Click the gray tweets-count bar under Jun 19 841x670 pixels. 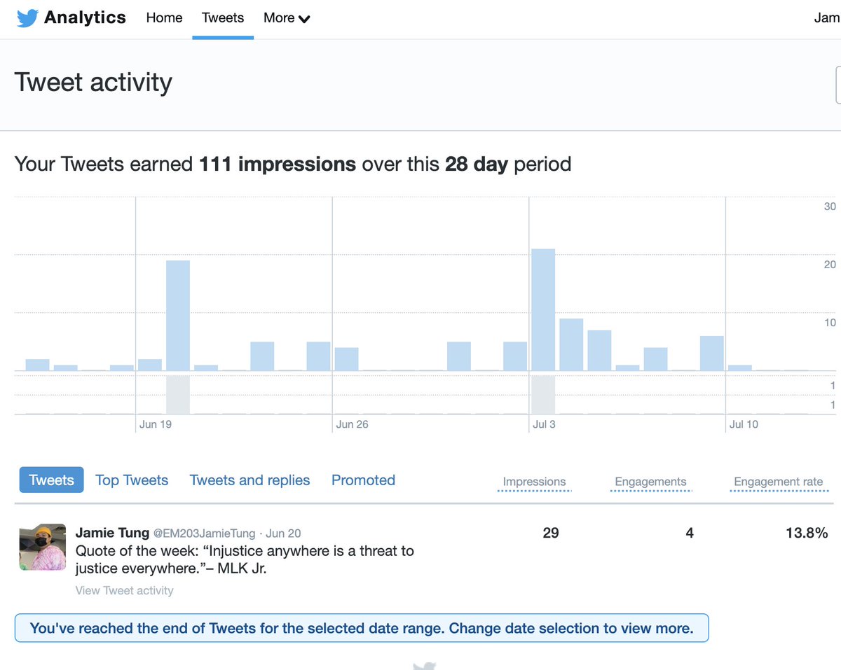[x=178, y=395]
